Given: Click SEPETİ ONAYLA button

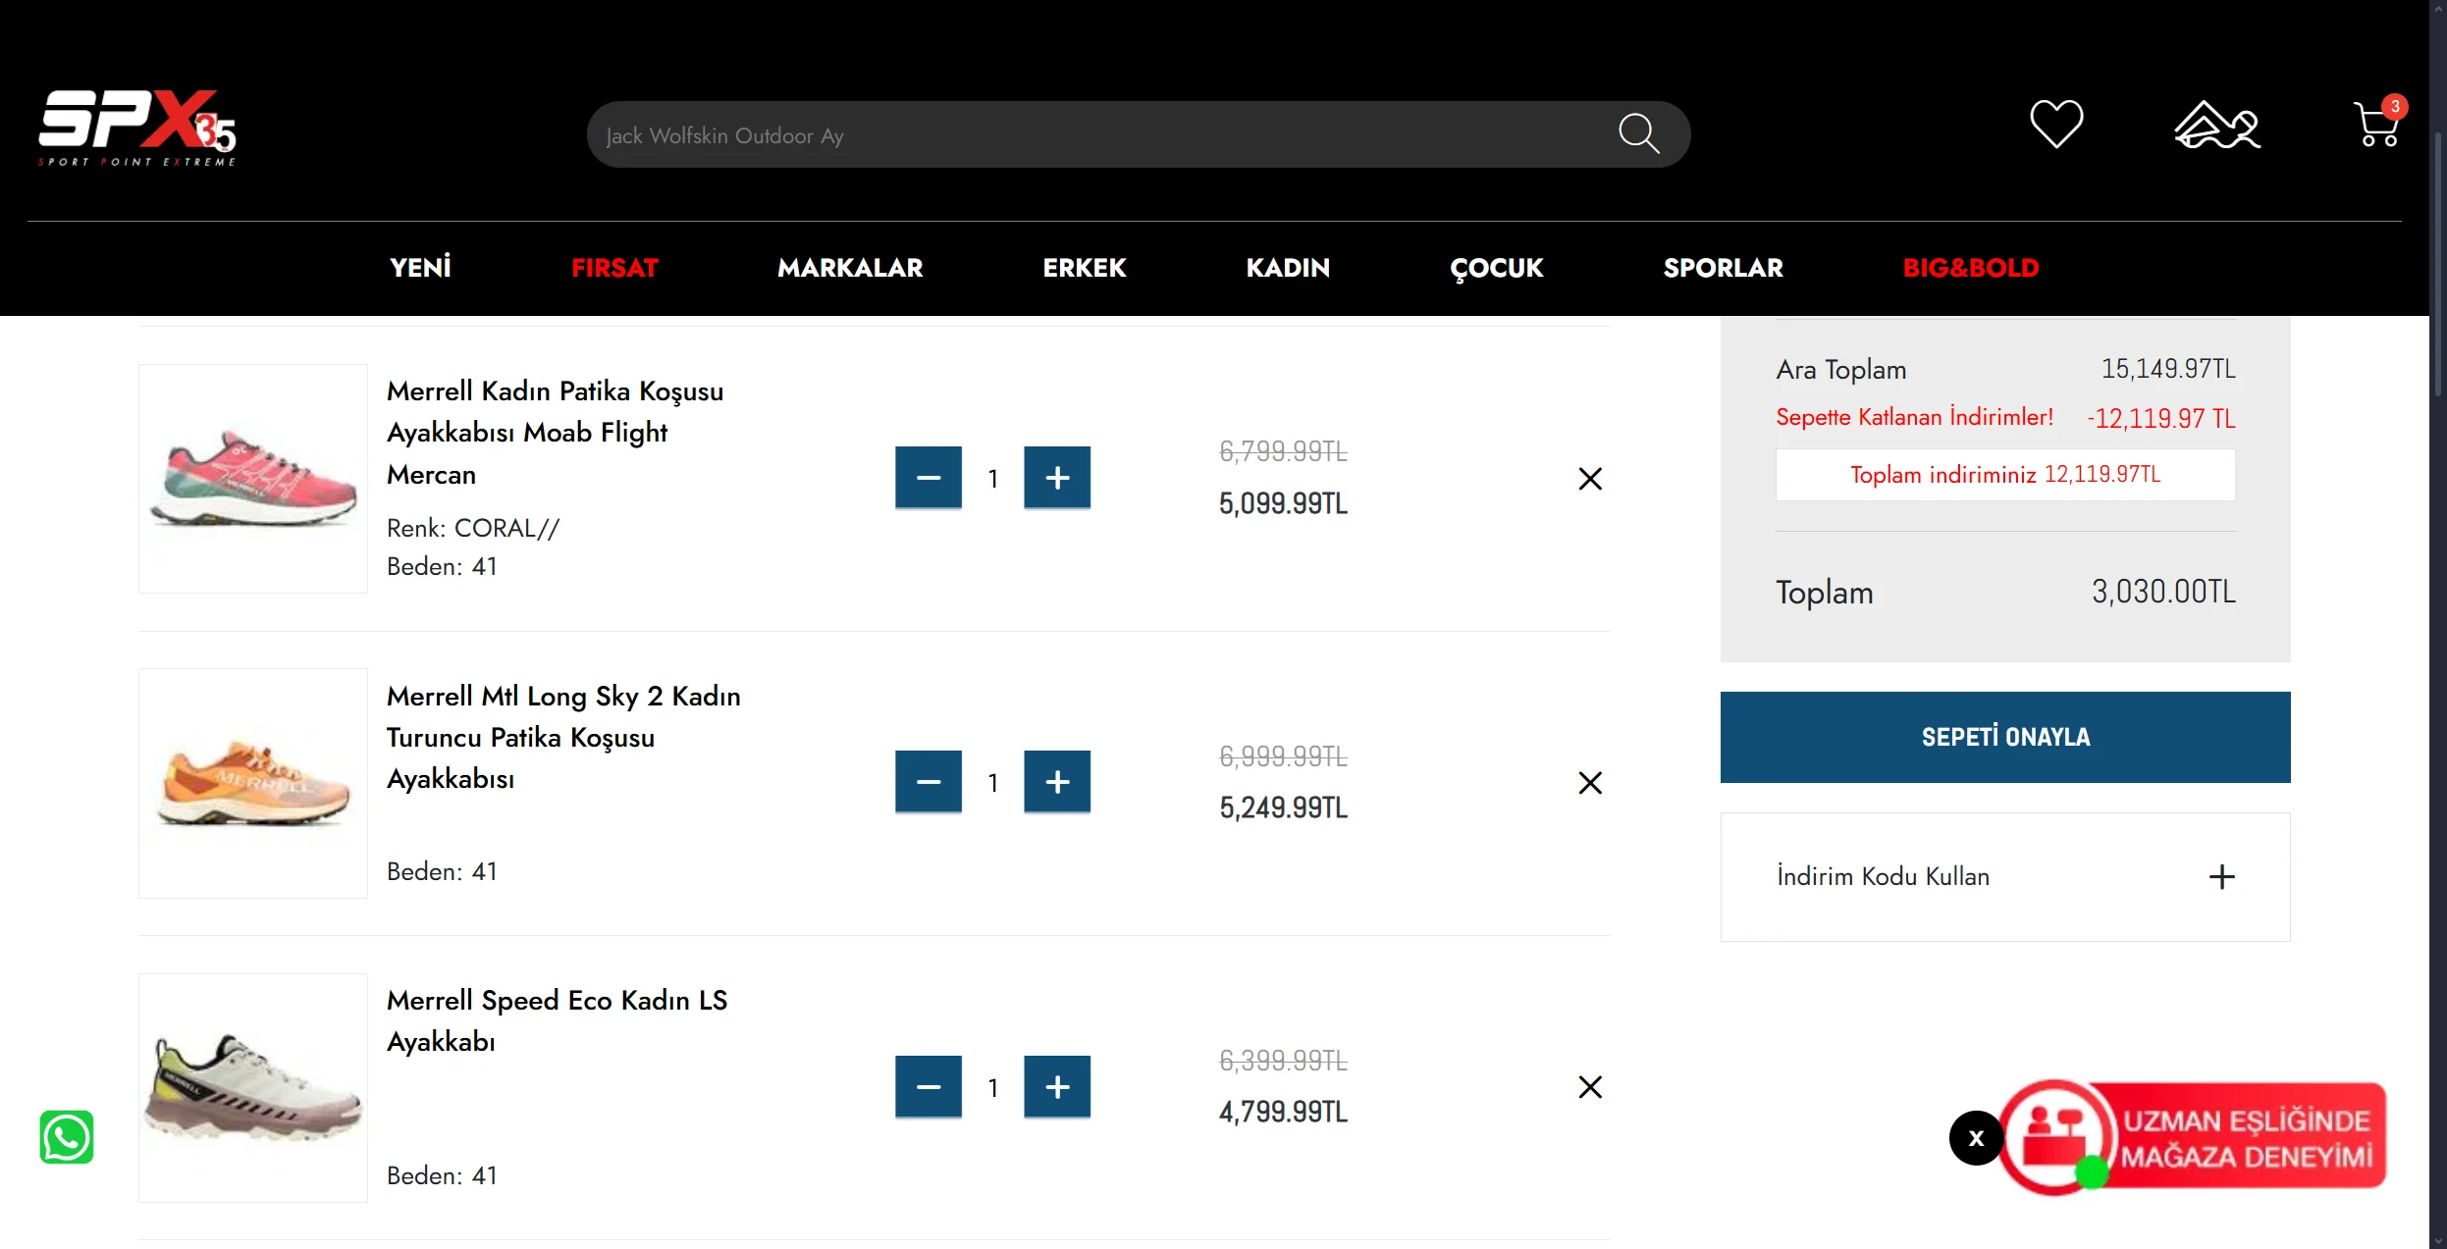Looking at the screenshot, I should [x=2004, y=737].
